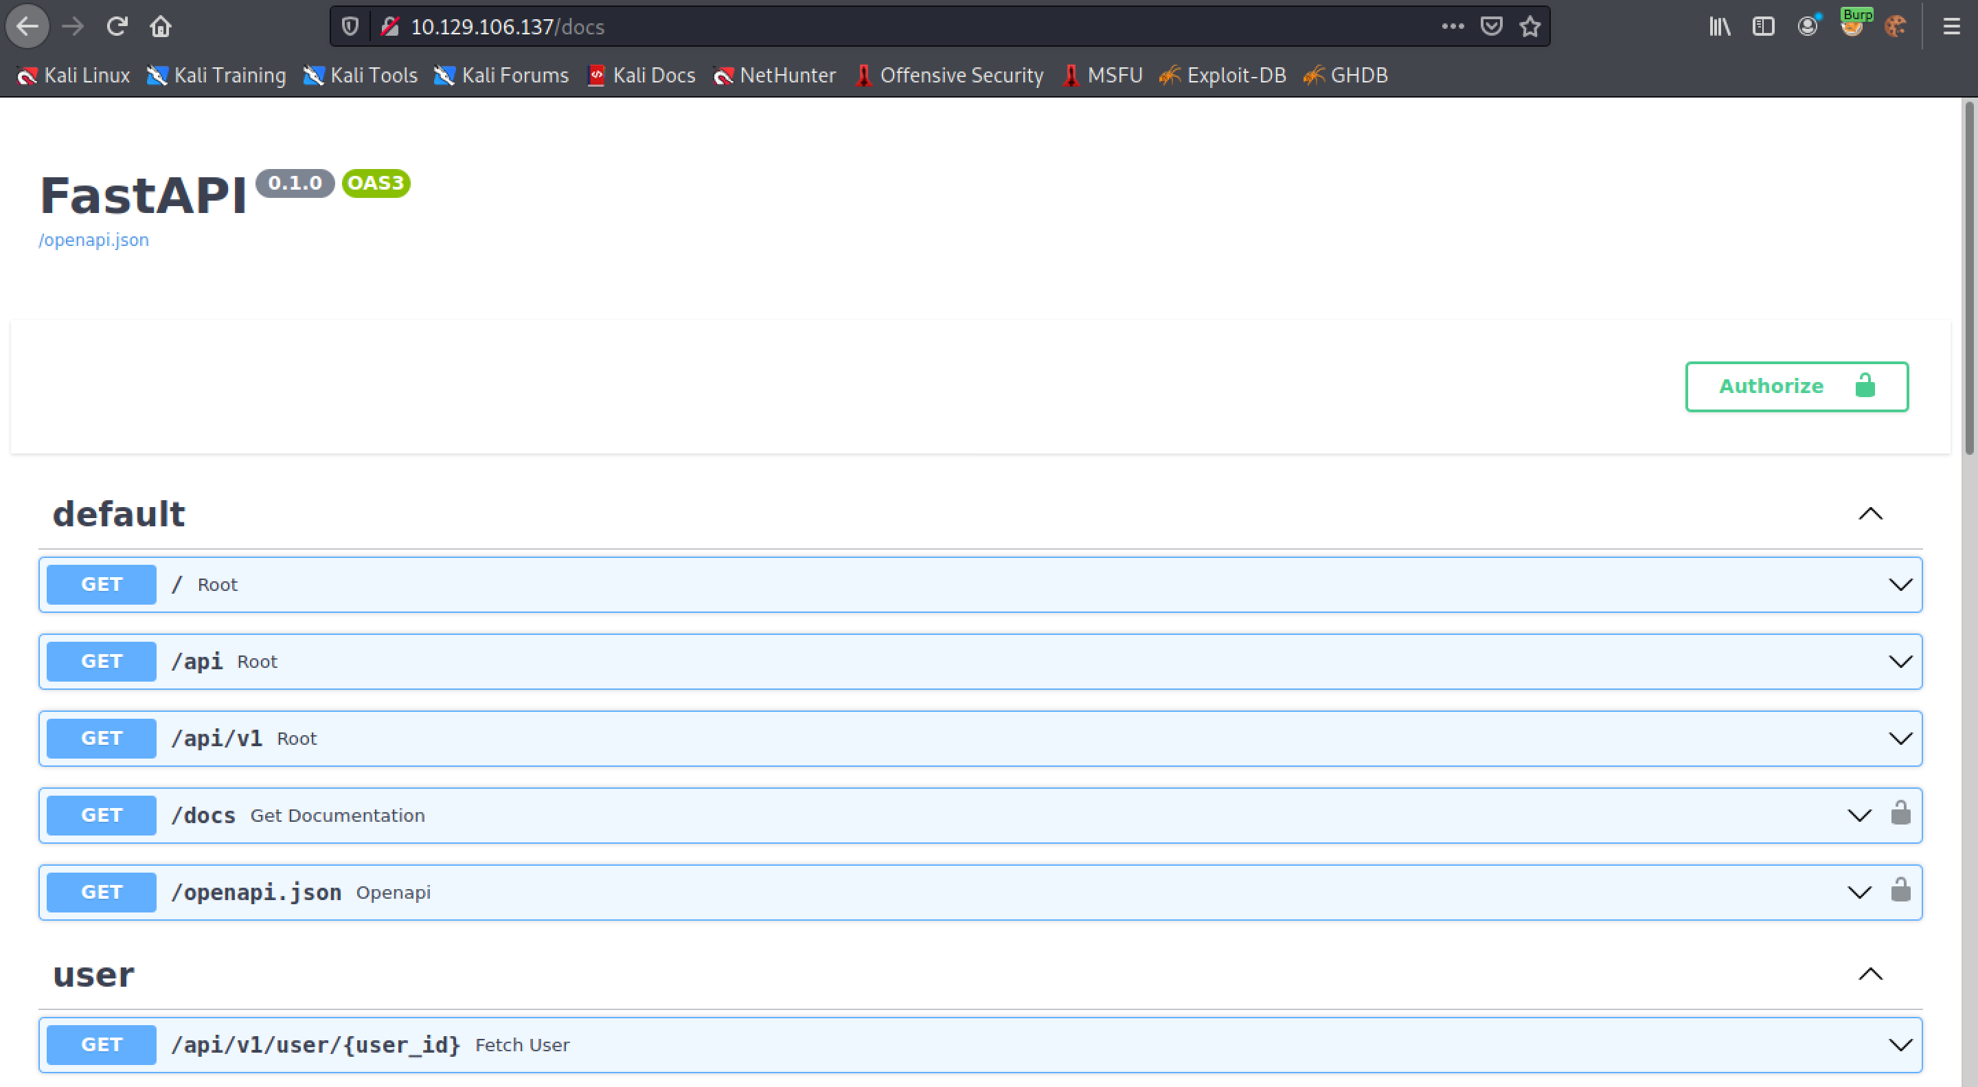The width and height of the screenshot is (1978, 1087).
Task: Open NetHunter bookmark
Action: pos(774,76)
